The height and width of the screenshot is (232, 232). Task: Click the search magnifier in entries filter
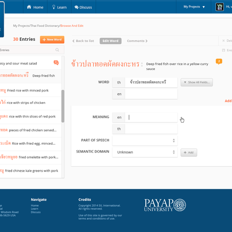point(57,50)
